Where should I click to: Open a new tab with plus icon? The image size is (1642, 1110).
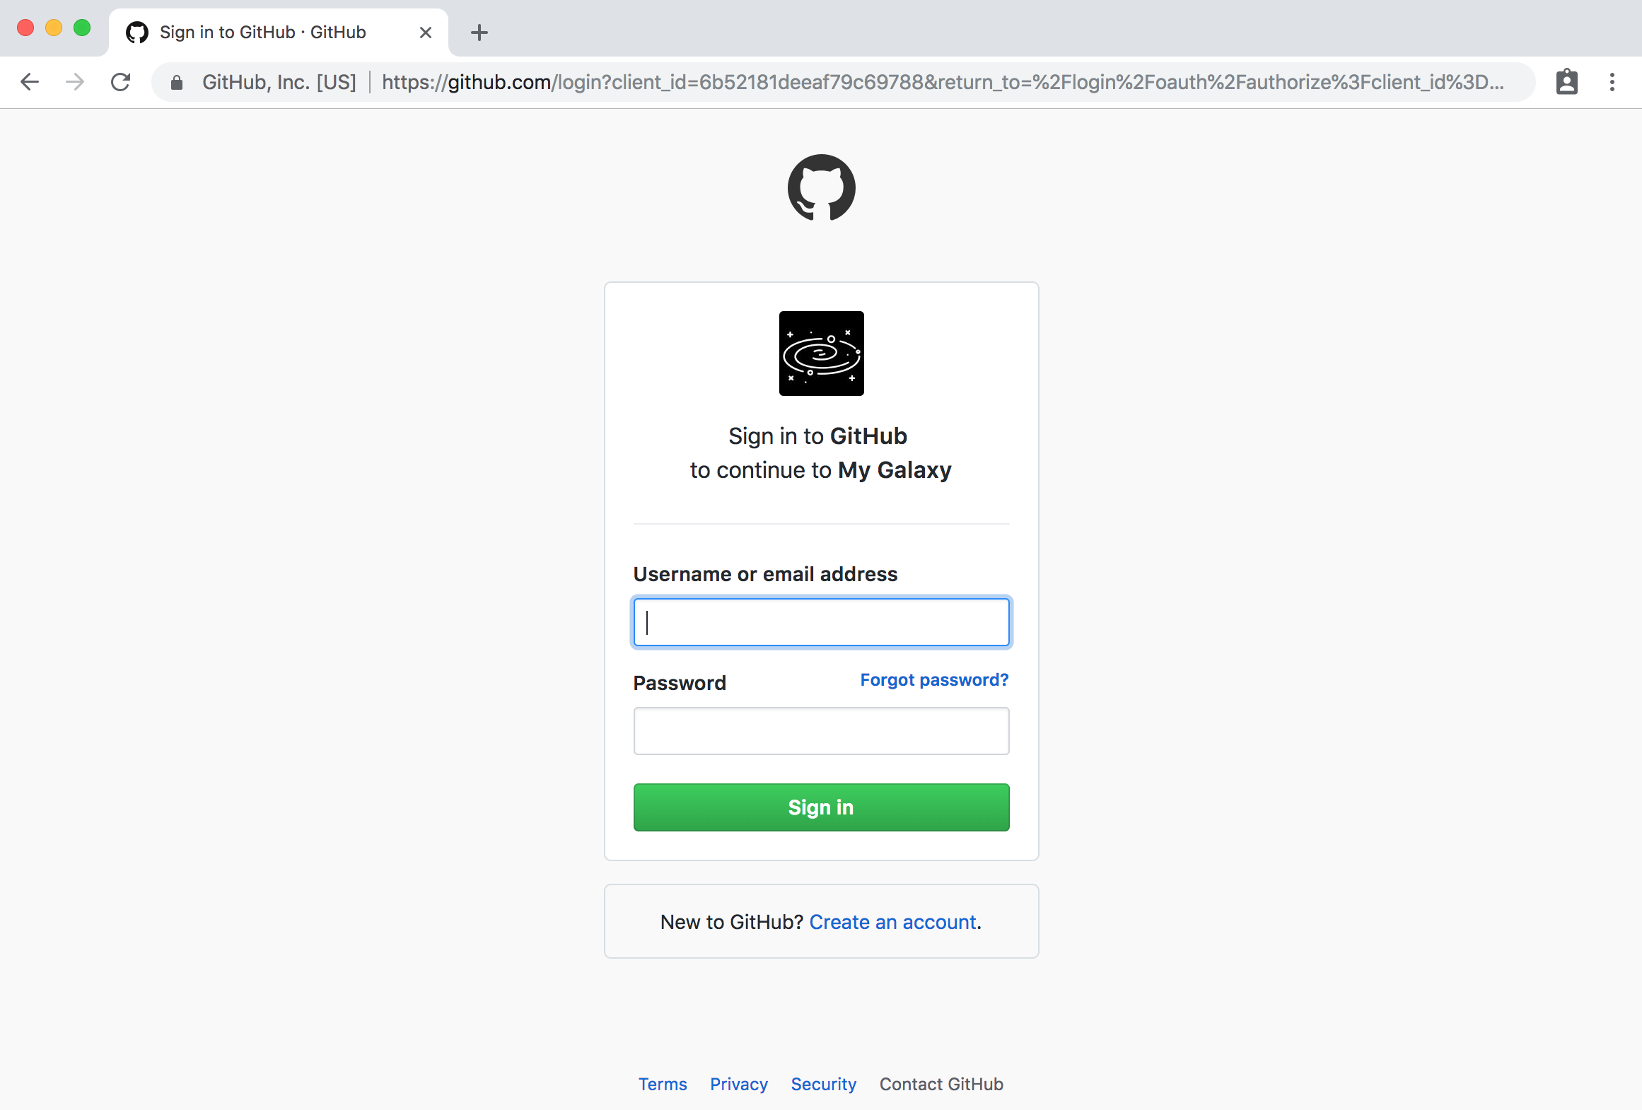479,33
